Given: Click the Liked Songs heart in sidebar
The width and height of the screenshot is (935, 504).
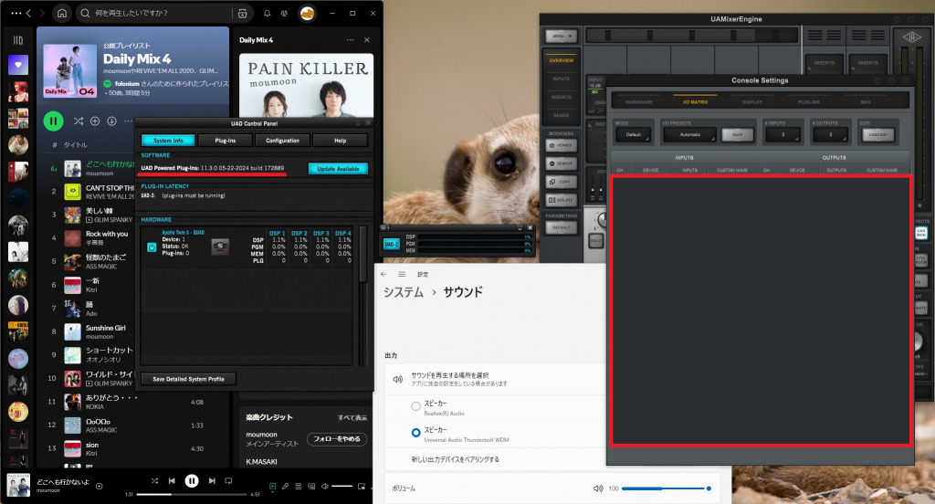Looking at the screenshot, I should coord(17,66).
